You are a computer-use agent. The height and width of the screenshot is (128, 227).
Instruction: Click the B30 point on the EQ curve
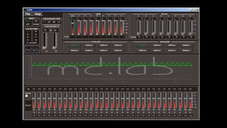tap(191, 65)
